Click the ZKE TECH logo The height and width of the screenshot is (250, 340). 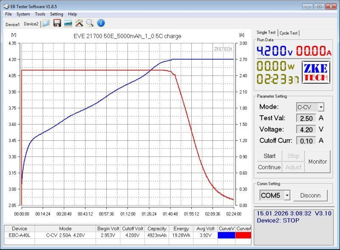pyautogui.click(x=315, y=72)
